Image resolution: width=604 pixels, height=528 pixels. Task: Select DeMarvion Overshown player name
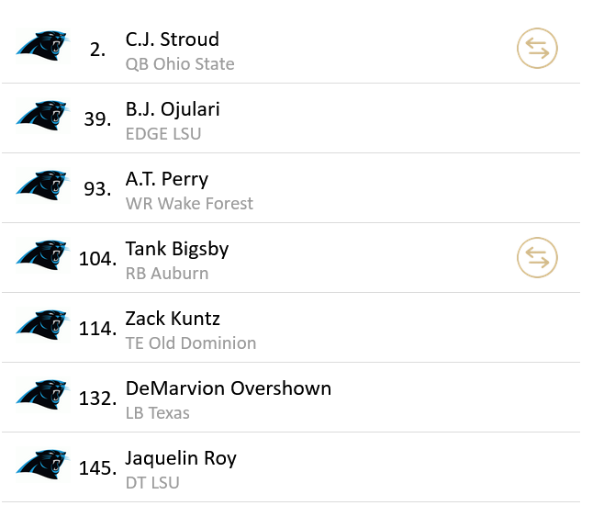click(229, 388)
